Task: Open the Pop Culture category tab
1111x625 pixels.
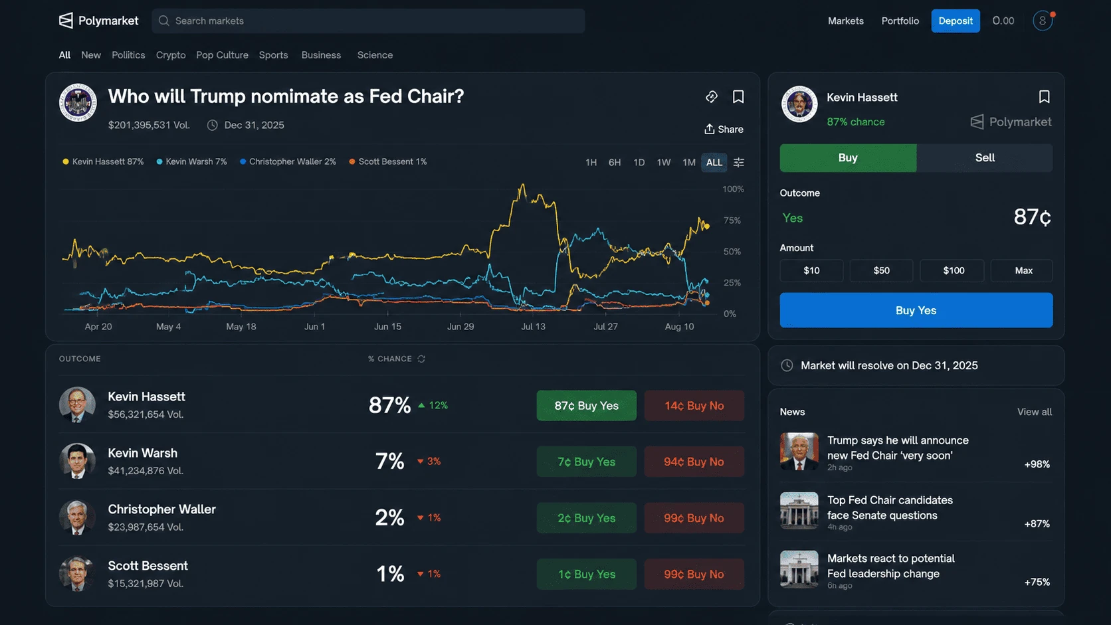Action: tap(222, 55)
